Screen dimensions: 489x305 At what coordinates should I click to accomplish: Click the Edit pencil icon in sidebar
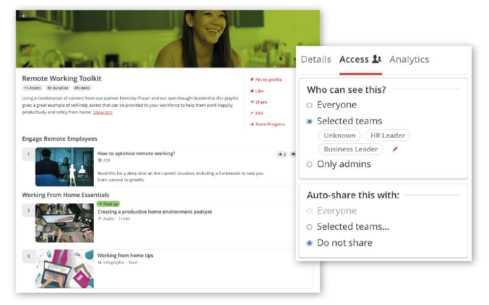[x=252, y=113]
